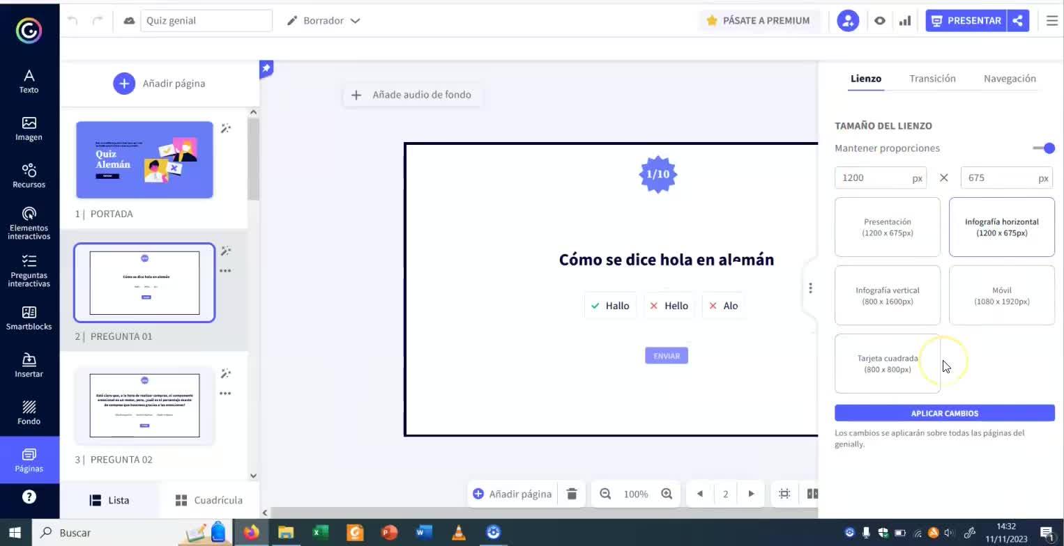Click the canvas width field 1200
The width and height of the screenshot is (1064, 546).
(881, 178)
